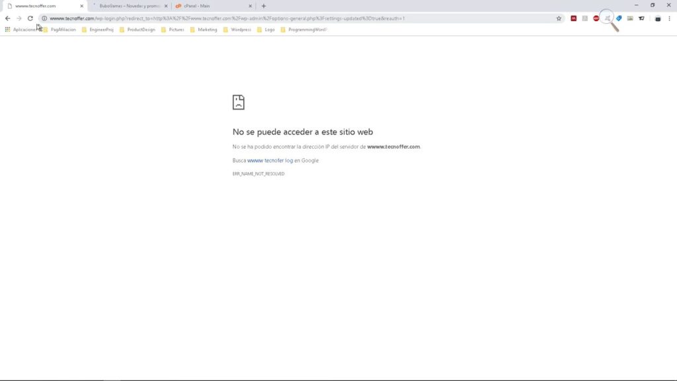The width and height of the screenshot is (677, 381).
Task: Open the PagAfiliacion bookmark folder
Action: pyautogui.click(x=60, y=30)
